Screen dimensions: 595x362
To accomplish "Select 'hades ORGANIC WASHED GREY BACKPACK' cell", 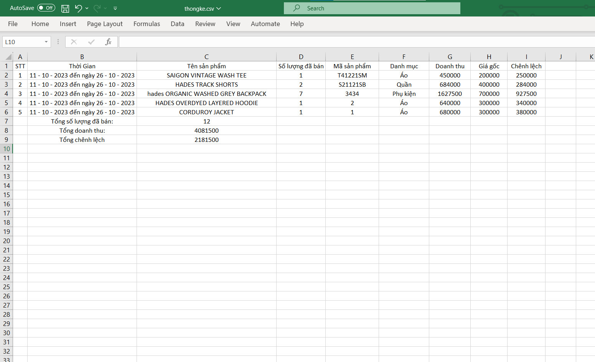I will (x=206, y=94).
